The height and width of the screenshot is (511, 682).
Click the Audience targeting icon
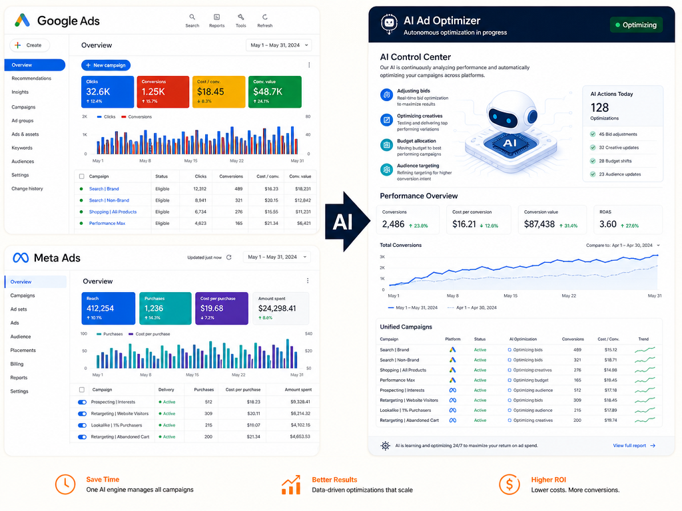tap(386, 170)
